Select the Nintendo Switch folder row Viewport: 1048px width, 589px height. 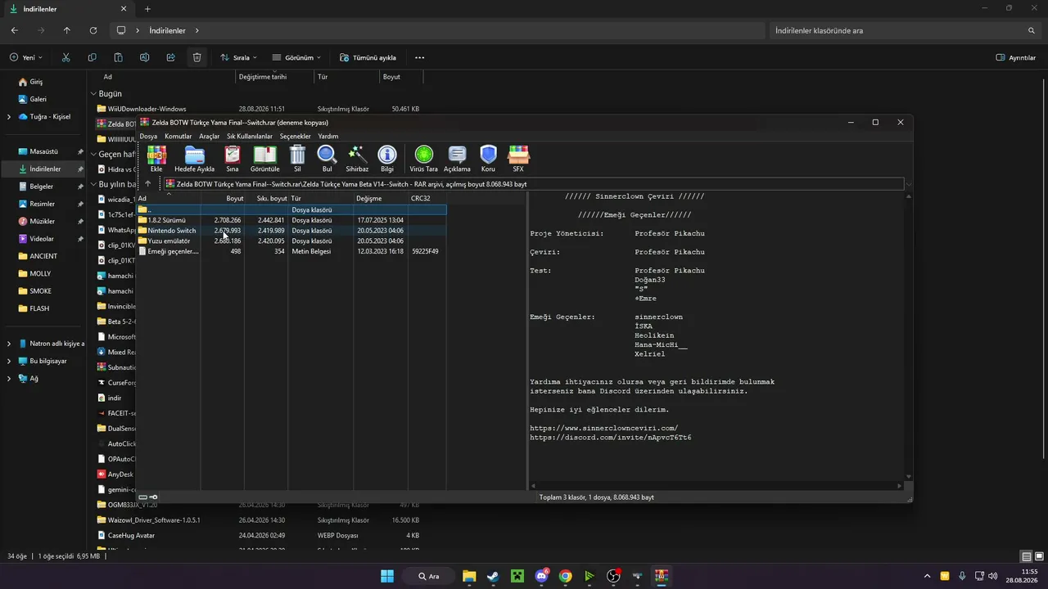pyautogui.click(x=291, y=231)
